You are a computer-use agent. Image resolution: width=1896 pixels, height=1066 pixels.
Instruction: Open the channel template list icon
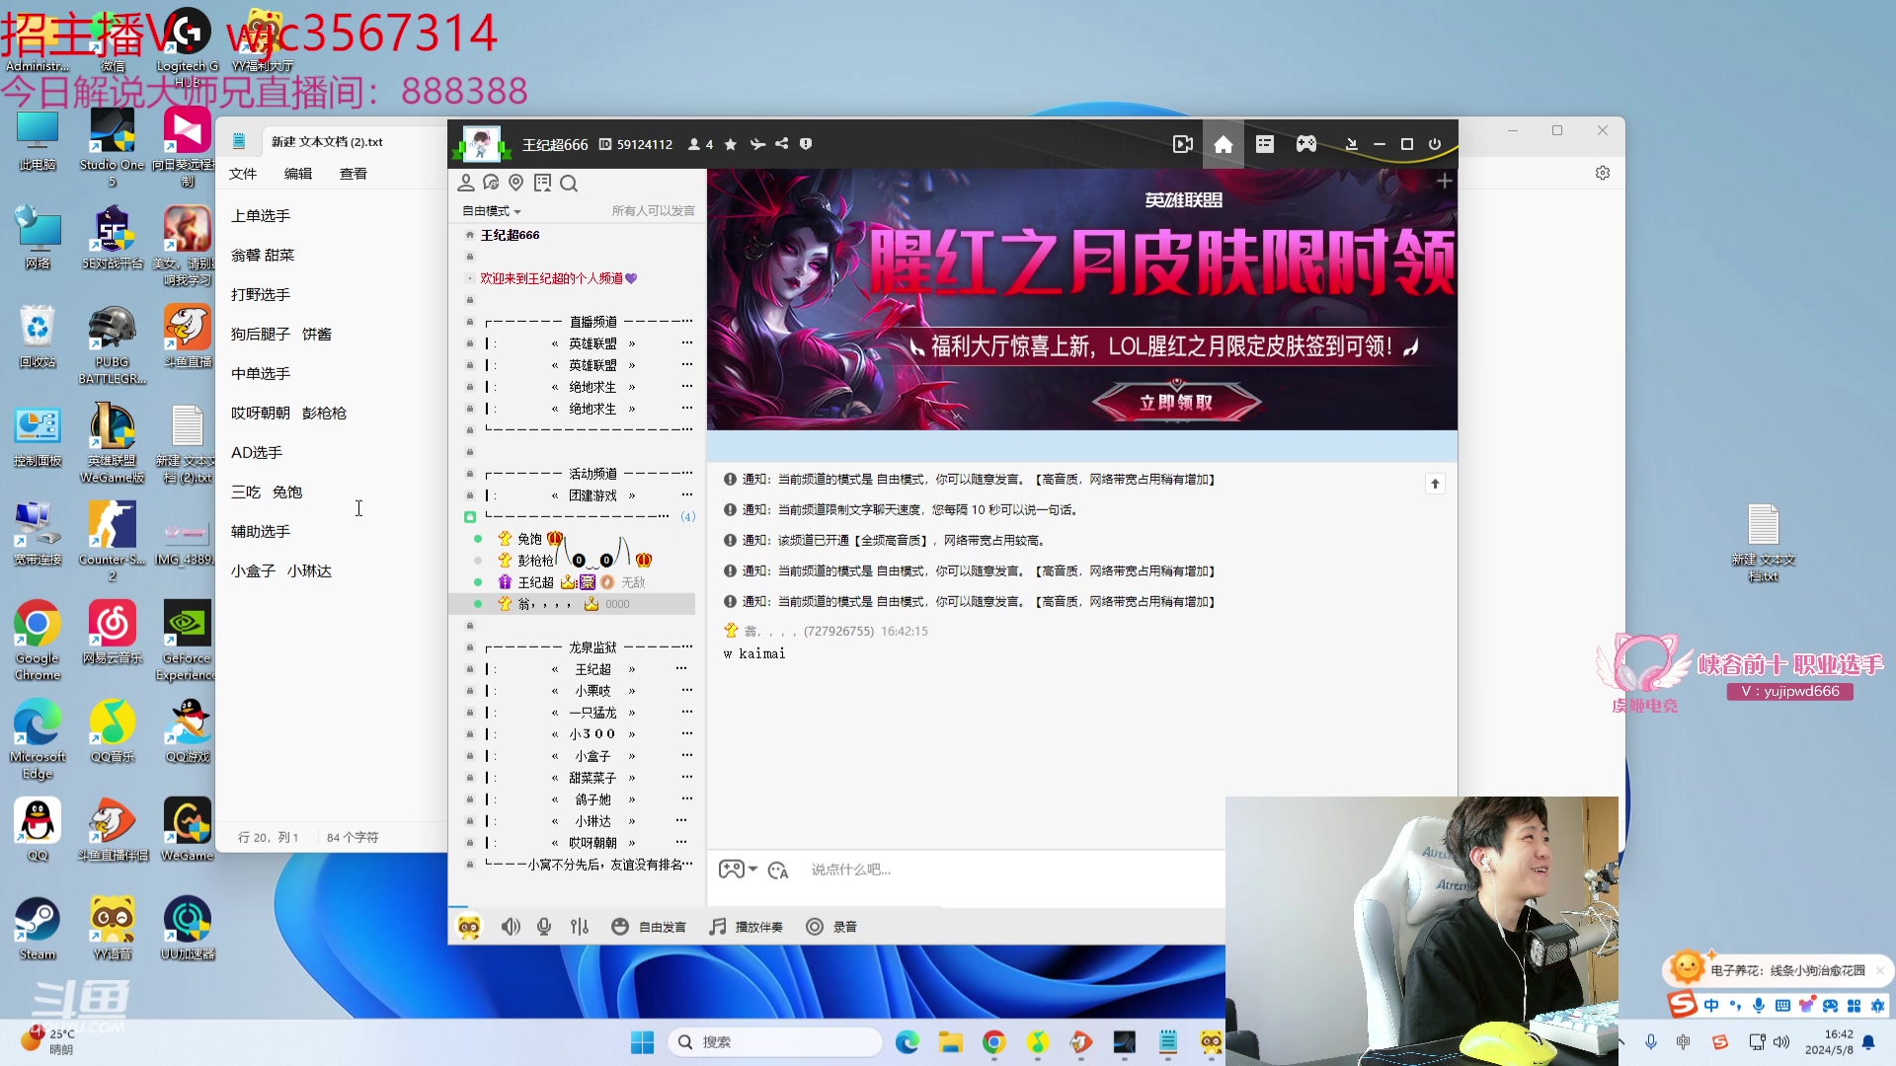pyautogui.click(x=1265, y=144)
